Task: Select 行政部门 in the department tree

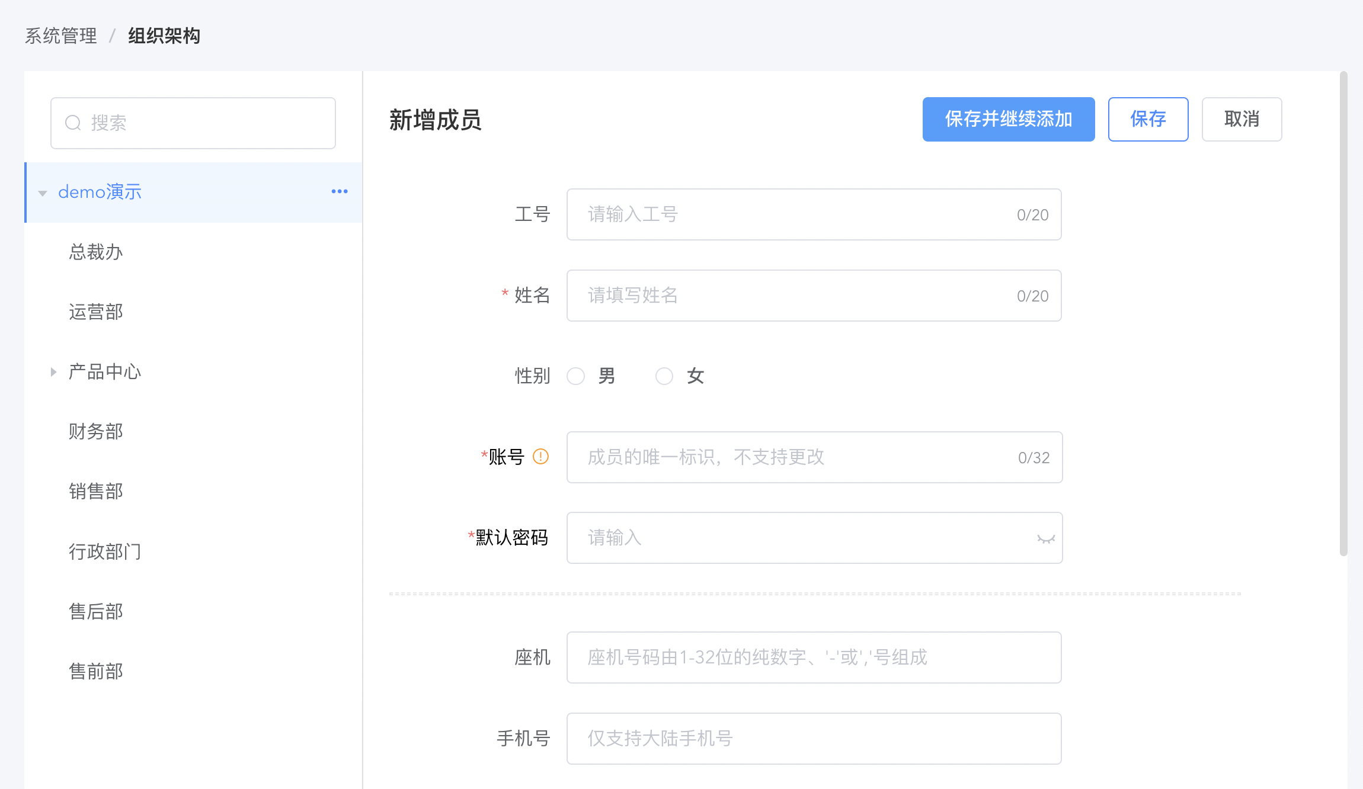Action: 105,551
